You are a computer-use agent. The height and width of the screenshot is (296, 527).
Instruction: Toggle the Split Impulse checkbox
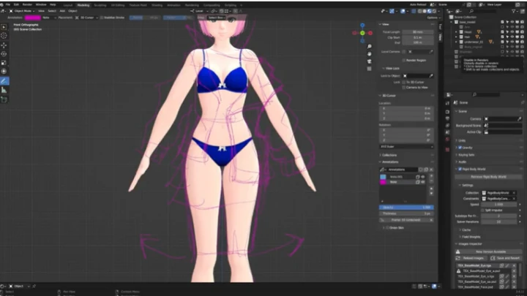482,210
